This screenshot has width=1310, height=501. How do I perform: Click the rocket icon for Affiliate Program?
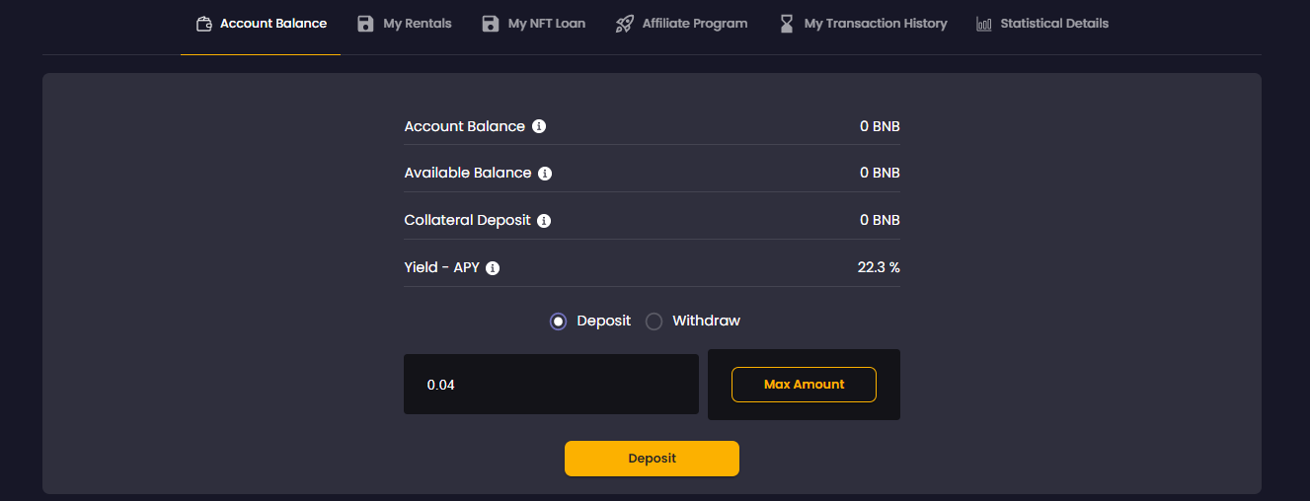pyautogui.click(x=624, y=24)
